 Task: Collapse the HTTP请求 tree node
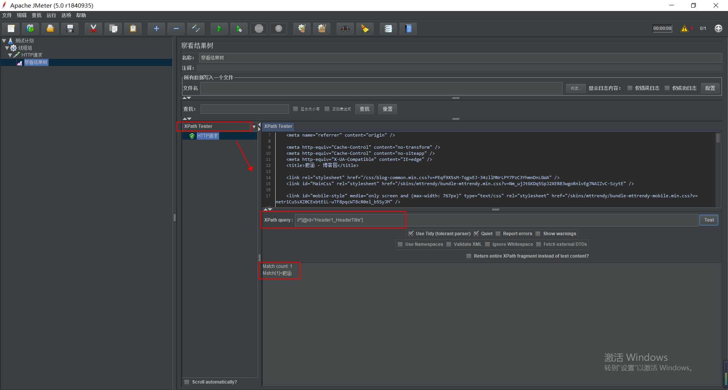point(10,55)
